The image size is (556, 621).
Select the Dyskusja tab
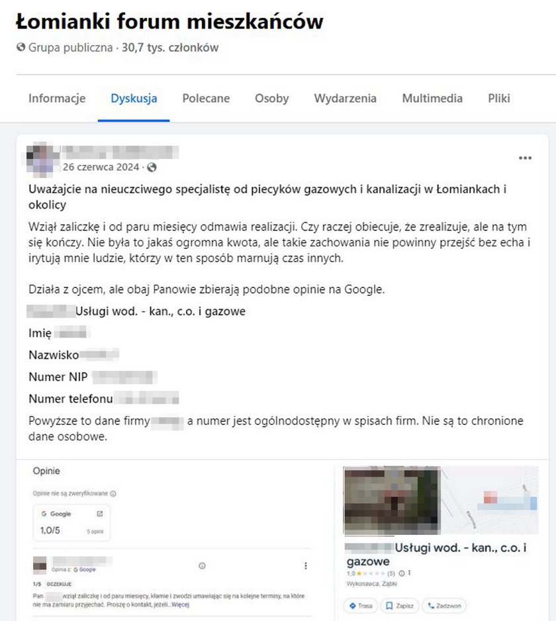[x=134, y=98]
